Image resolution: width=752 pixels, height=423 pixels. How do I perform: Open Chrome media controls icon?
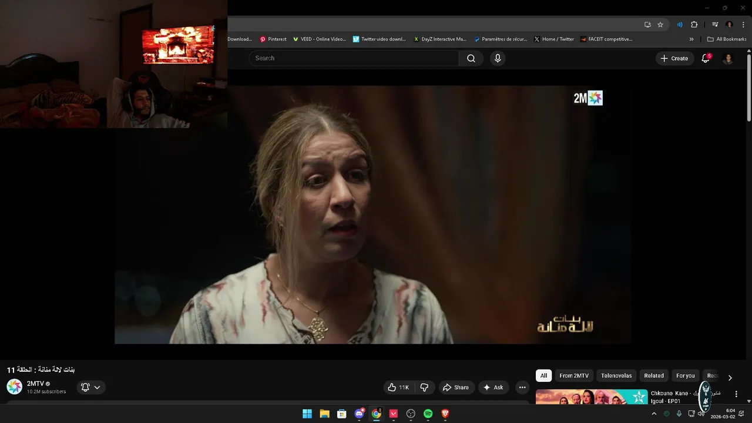pyautogui.click(x=715, y=25)
